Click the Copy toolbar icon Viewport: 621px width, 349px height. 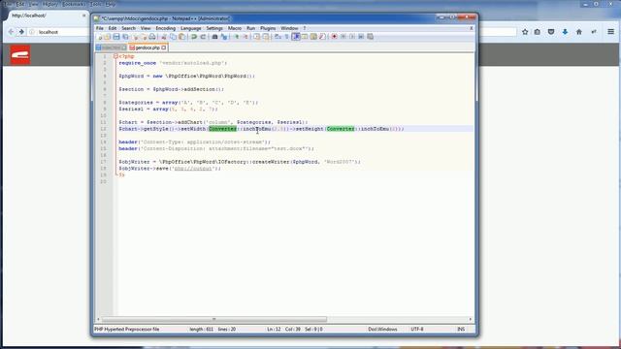tap(173, 37)
